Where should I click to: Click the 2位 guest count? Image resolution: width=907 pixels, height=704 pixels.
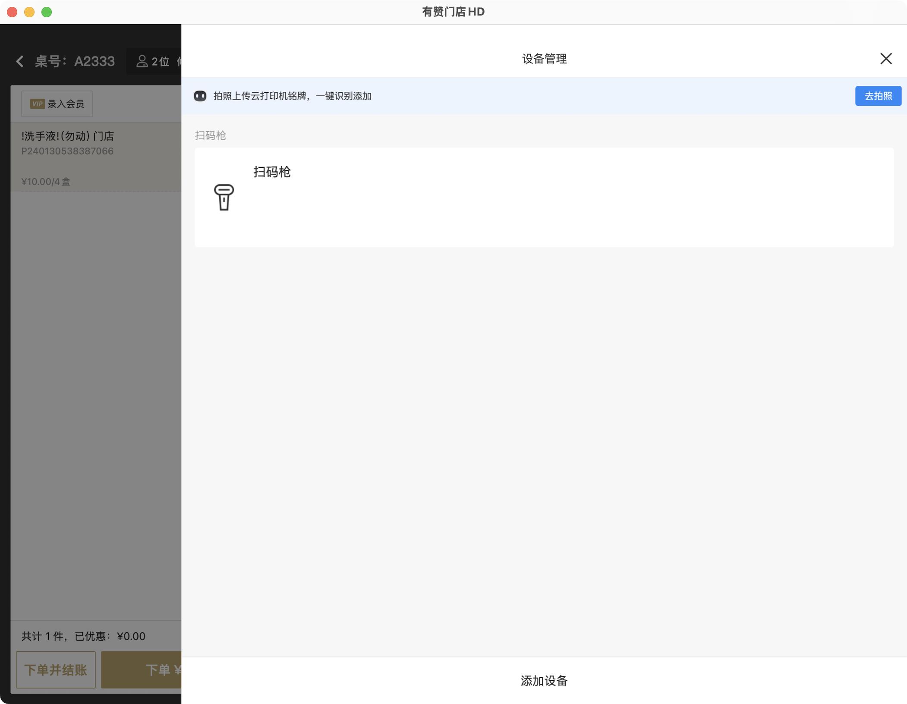(161, 62)
